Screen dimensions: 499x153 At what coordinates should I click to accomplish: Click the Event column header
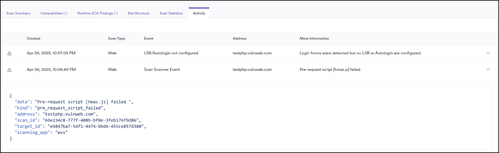[x=149, y=38]
